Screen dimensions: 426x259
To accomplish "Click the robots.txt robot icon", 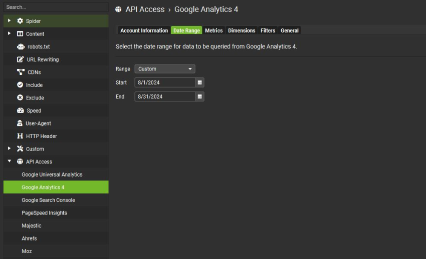I will tap(21, 46).
